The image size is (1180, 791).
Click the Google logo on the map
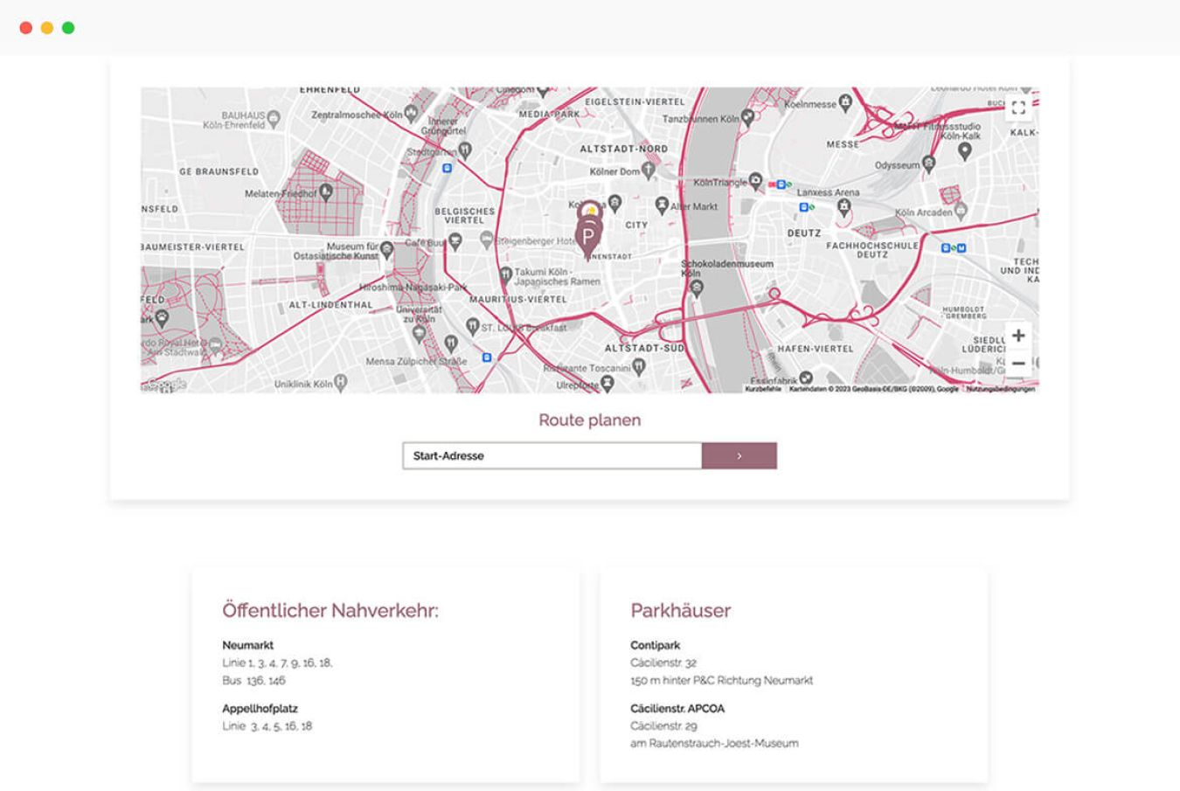pos(166,384)
